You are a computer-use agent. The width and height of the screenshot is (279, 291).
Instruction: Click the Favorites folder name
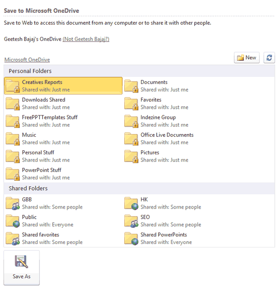pyautogui.click(x=151, y=100)
